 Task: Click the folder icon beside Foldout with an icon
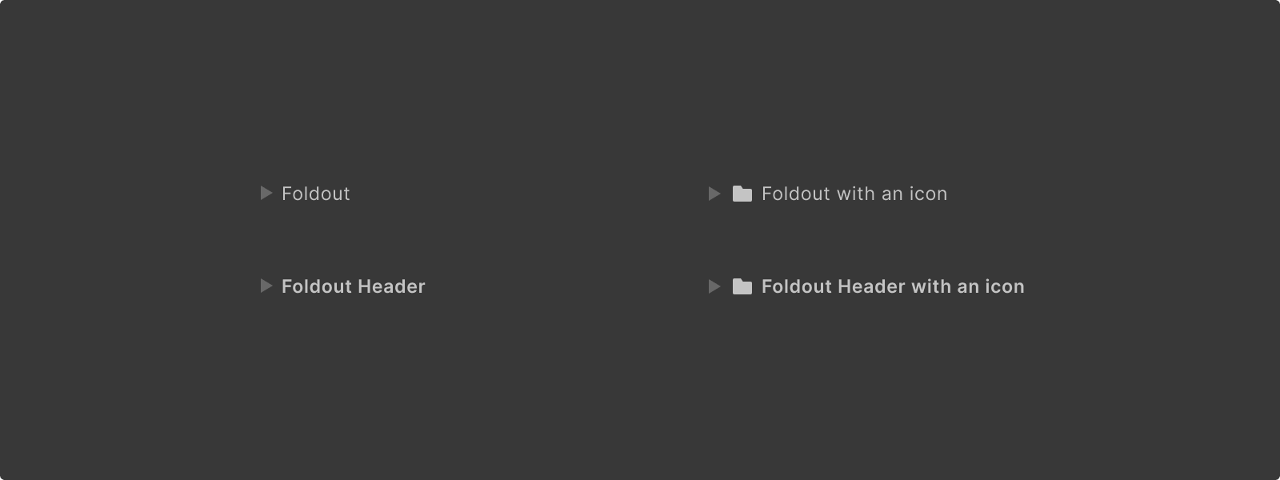pyautogui.click(x=744, y=194)
